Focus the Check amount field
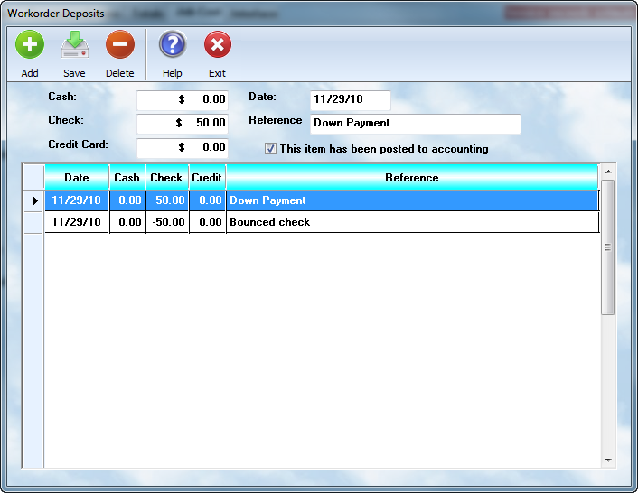The image size is (638, 493). tap(182, 123)
